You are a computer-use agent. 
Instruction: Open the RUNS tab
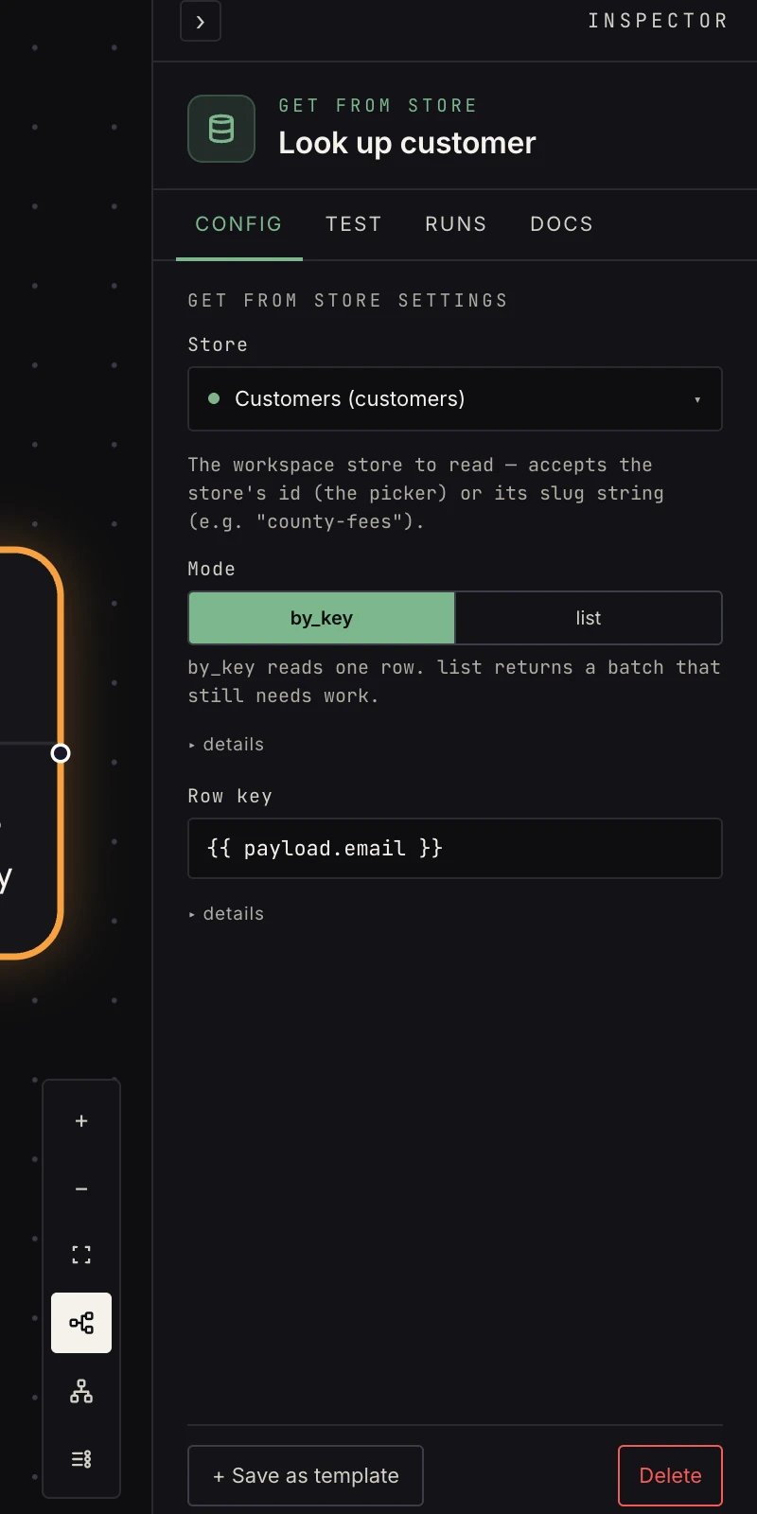[456, 224]
